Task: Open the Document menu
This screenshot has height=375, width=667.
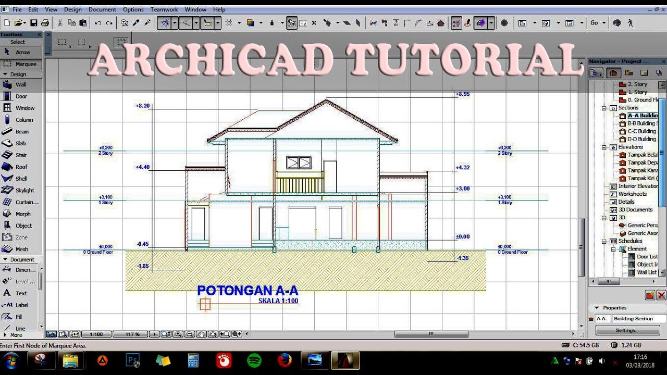Action: click(103, 9)
